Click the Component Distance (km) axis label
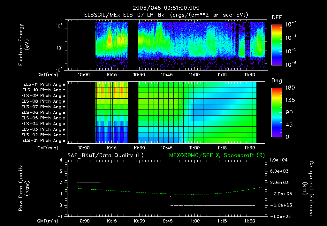Viewport: 327px width, 226px height. 308,188
